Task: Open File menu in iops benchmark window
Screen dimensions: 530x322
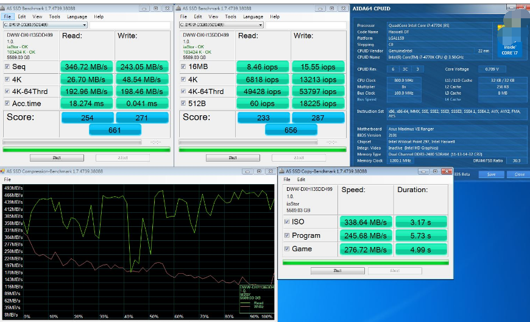Action: coord(183,16)
